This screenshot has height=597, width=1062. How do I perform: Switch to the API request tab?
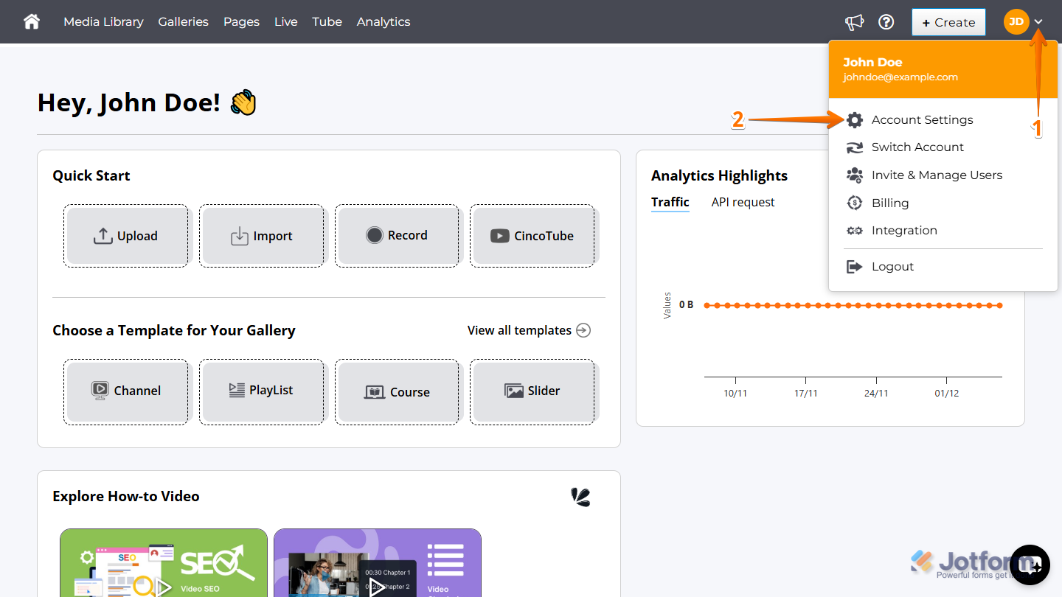[x=743, y=202]
